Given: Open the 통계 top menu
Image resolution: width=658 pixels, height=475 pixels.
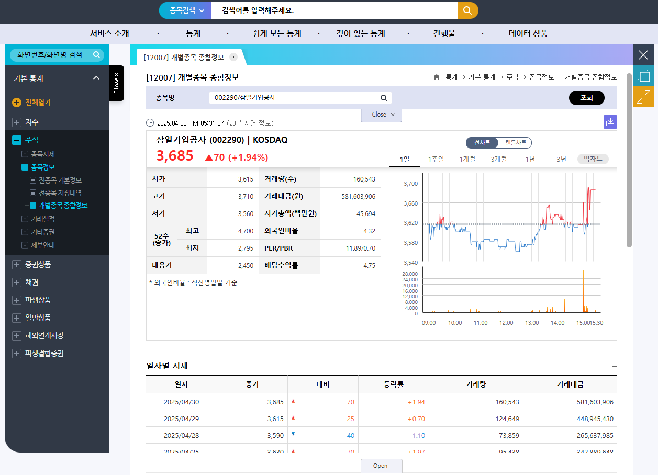Looking at the screenshot, I should [x=193, y=33].
